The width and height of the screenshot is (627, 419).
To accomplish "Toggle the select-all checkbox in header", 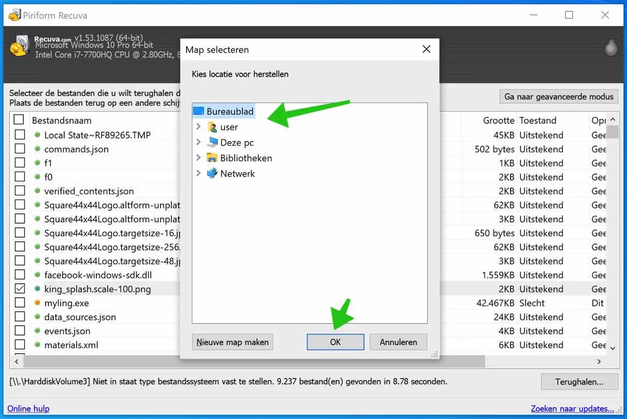I will pos(19,120).
